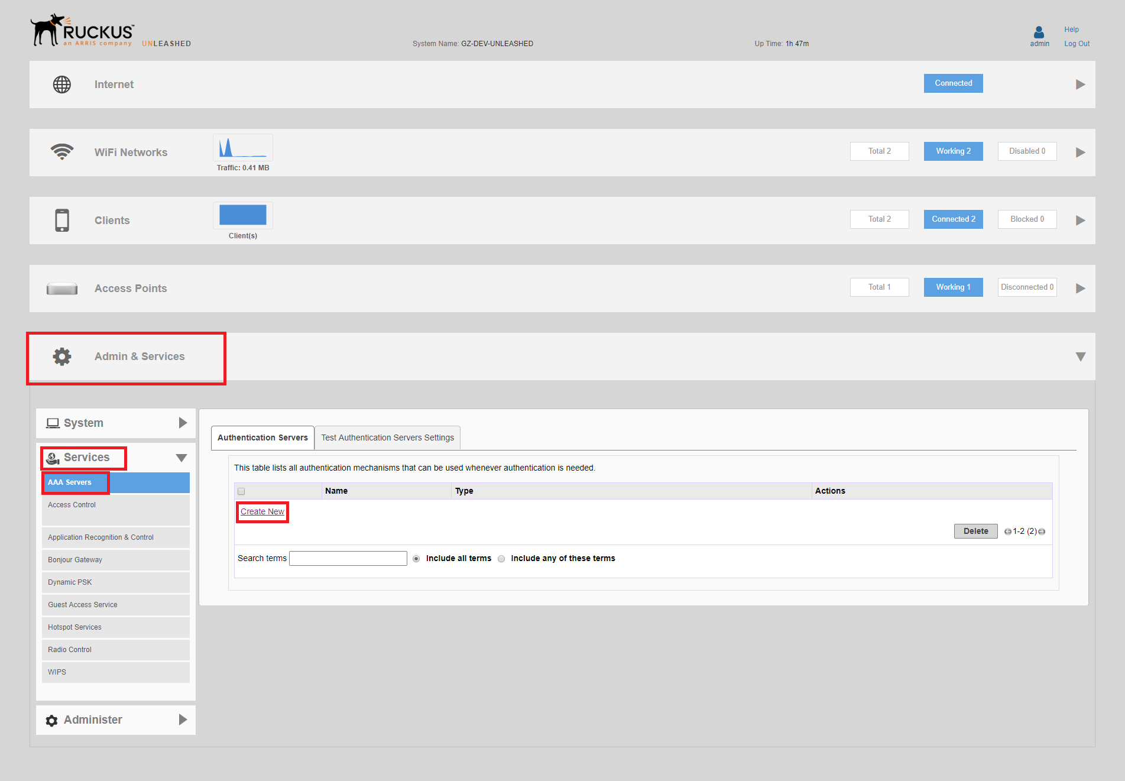Click Access Points Total 1 button
Viewport: 1125px width, 781px height.
coord(880,287)
